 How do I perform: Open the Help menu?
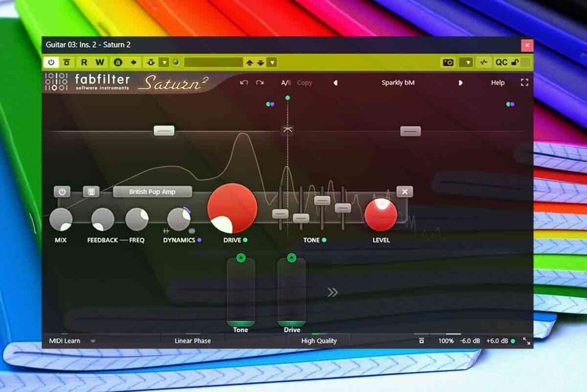(498, 83)
